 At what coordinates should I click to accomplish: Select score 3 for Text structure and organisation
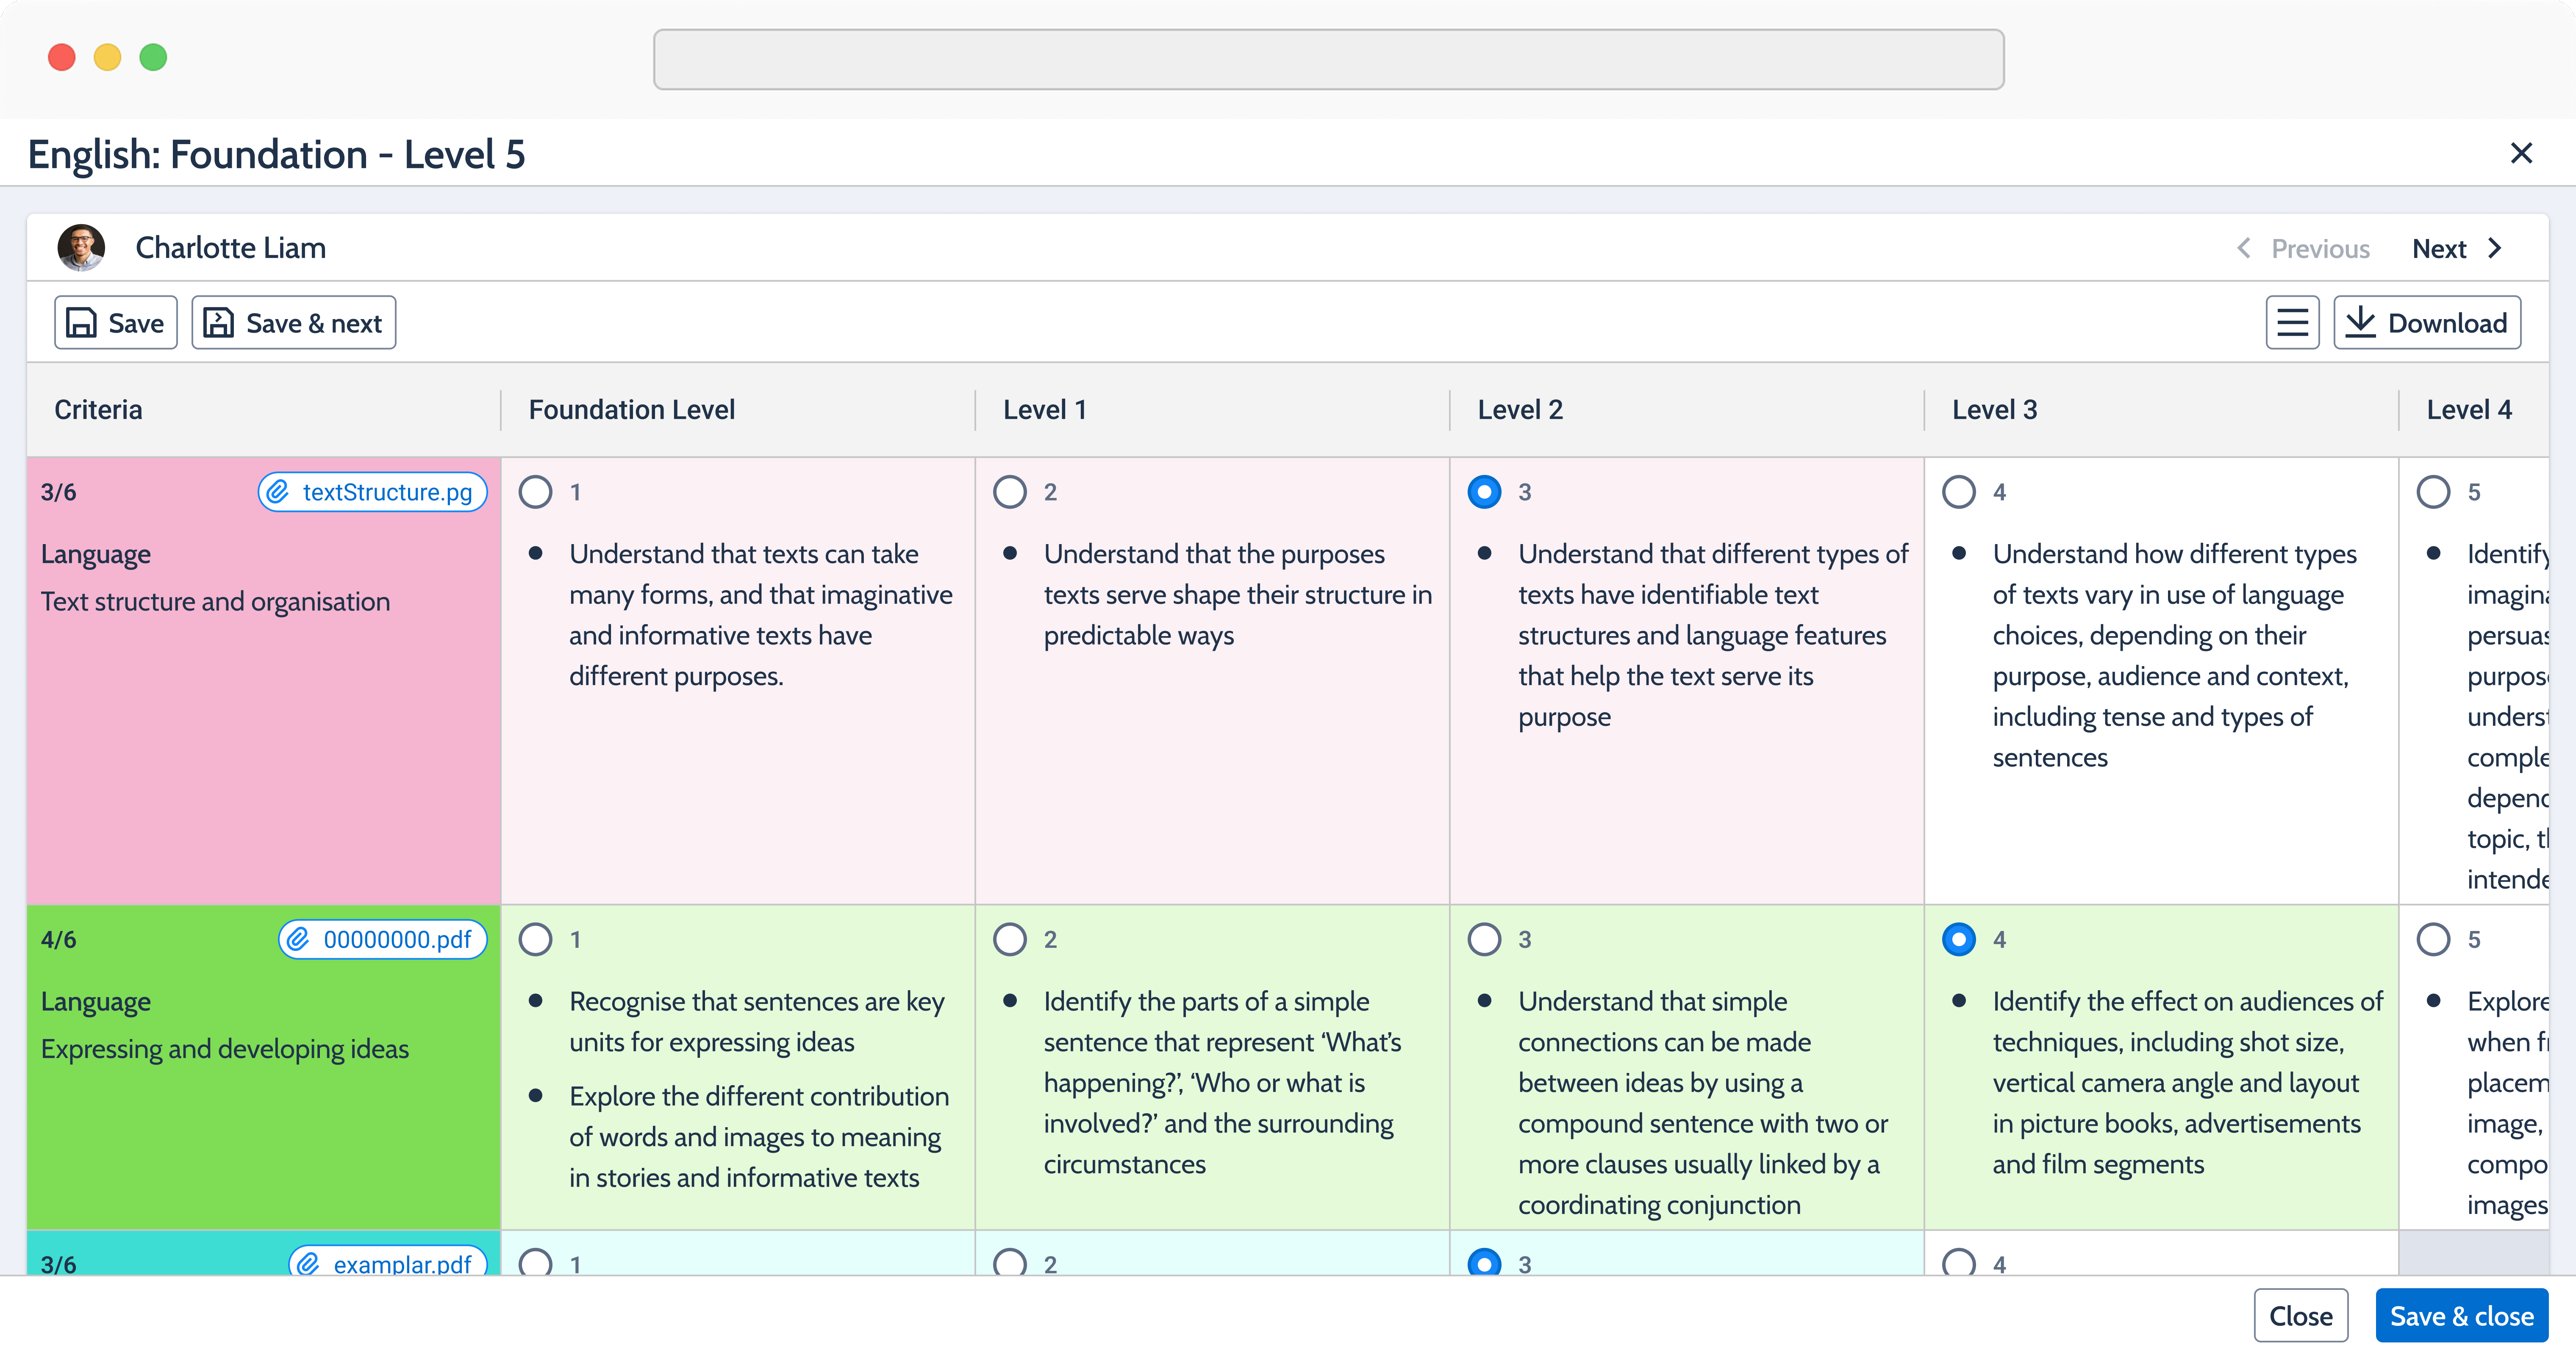tap(1484, 492)
